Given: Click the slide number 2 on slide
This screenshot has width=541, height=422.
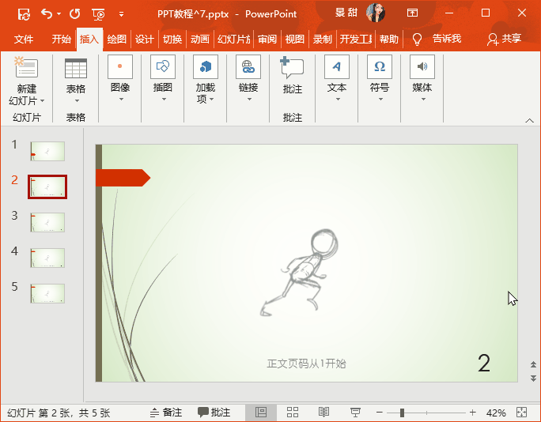Looking at the screenshot, I should point(484,363).
